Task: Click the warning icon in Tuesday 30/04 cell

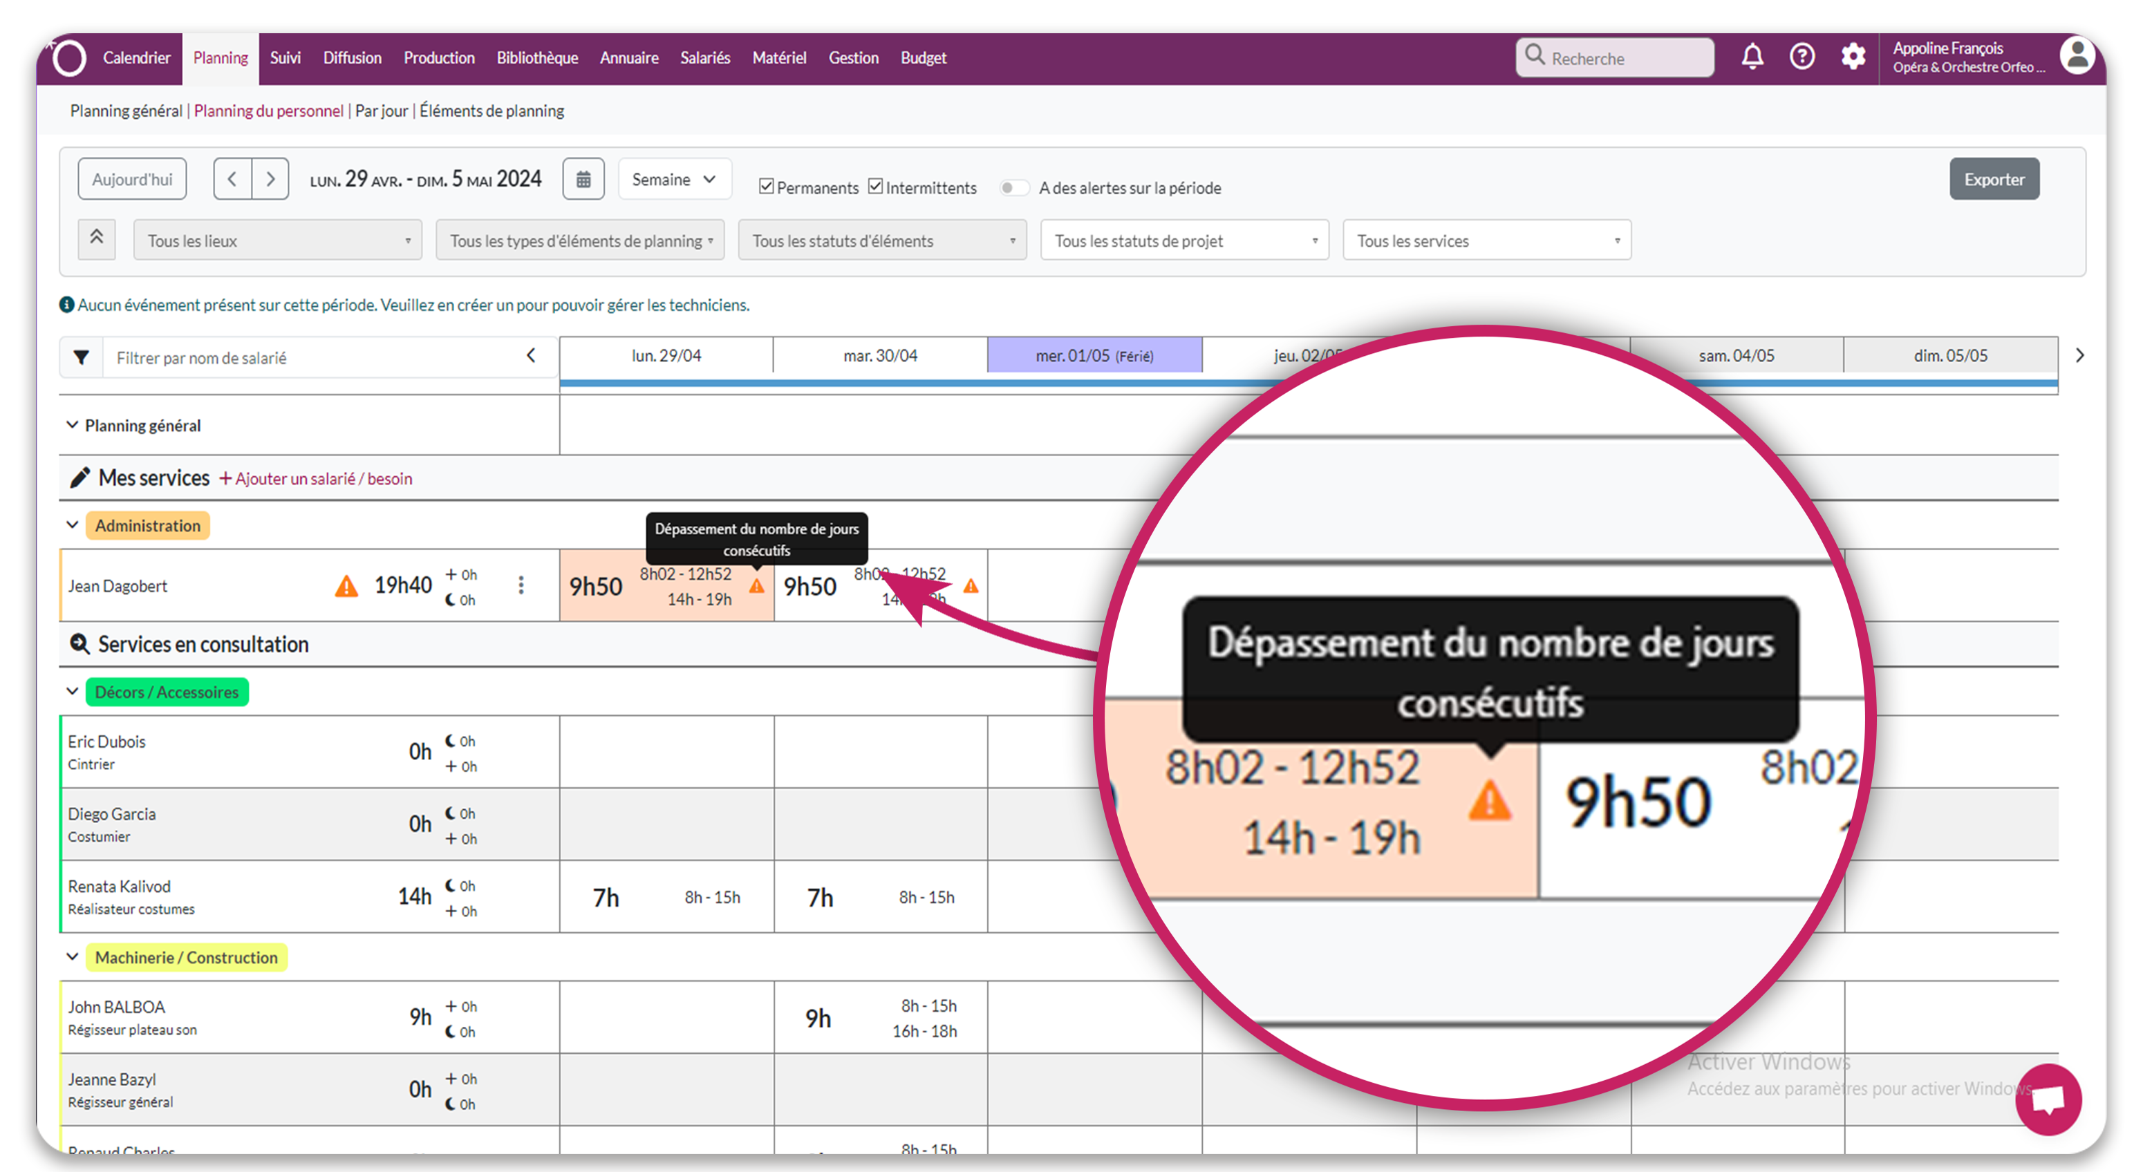Action: [x=970, y=587]
